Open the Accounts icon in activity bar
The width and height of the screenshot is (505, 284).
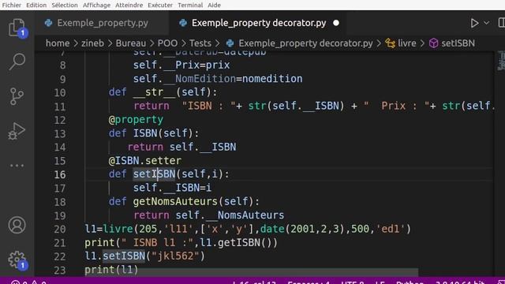(17, 225)
